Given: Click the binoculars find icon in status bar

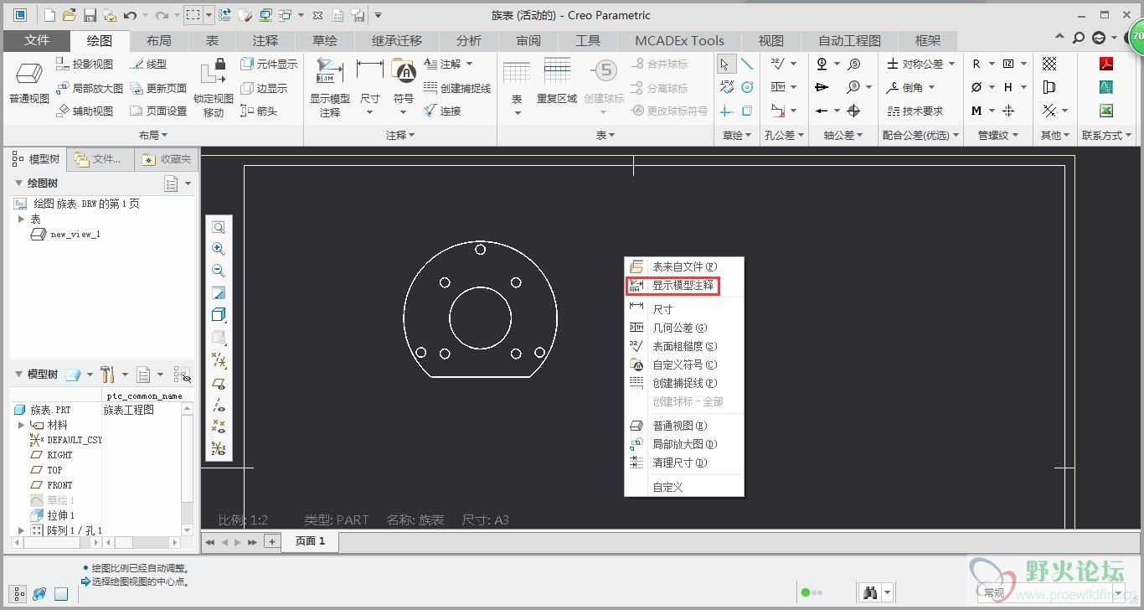Looking at the screenshot, I should 870,592.
